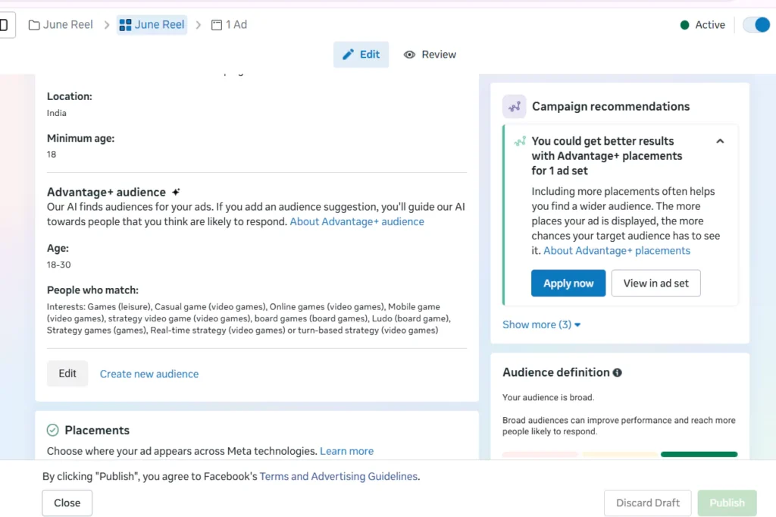Image resolution: width=776 pixels, height=517 pixels.
Task: Toggle the Active ad set switch off
Action: pyautogui.click(x=756, y=25)
